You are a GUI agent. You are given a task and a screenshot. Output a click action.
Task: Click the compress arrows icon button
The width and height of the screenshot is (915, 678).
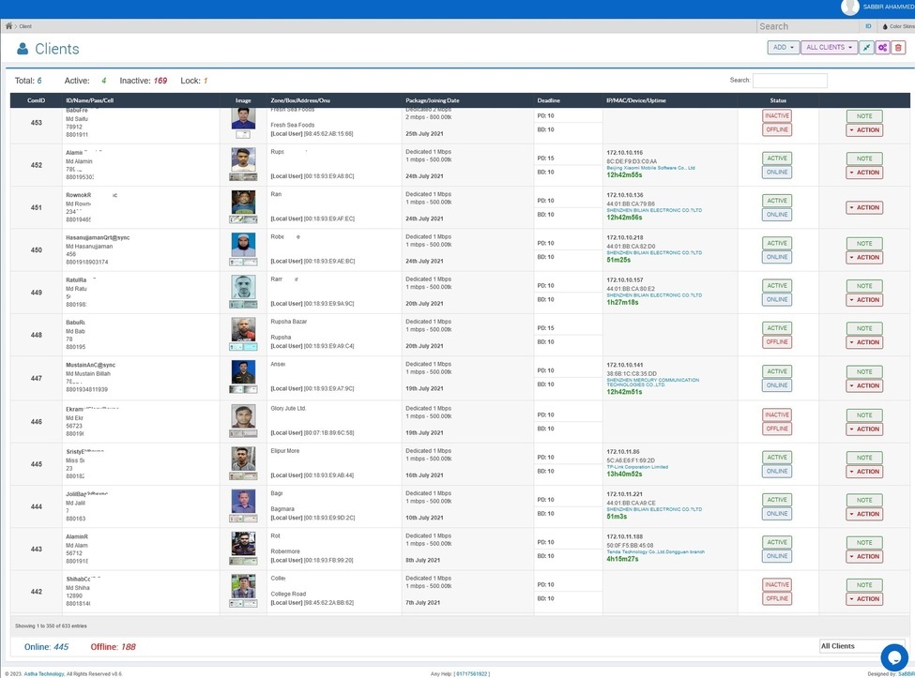click(866, 48)
